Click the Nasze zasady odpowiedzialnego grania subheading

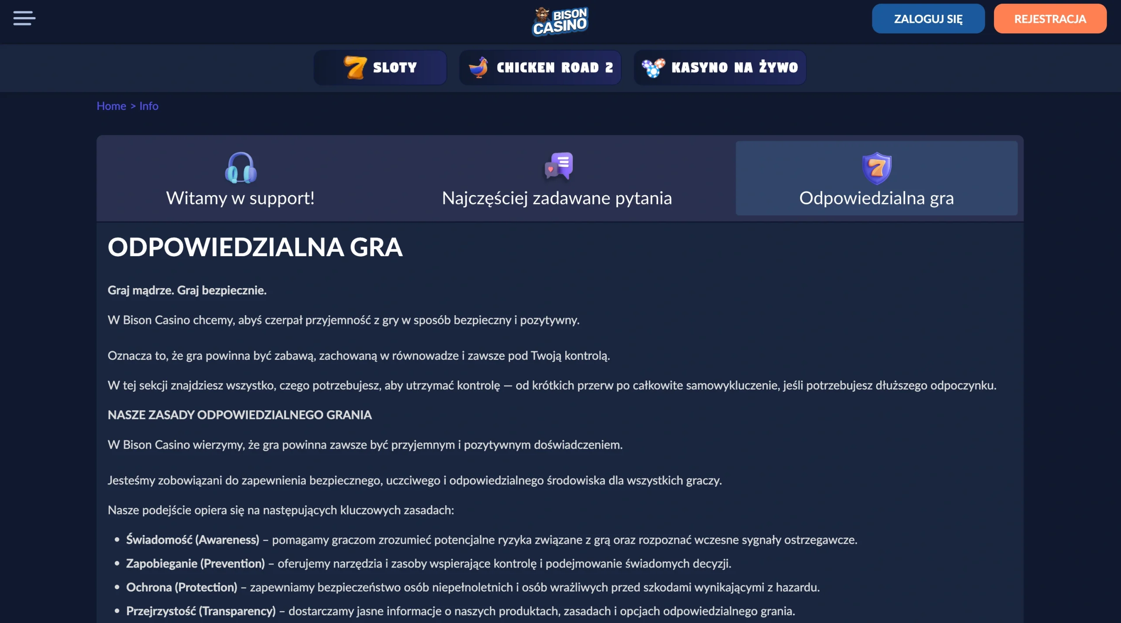click(240, 415)
